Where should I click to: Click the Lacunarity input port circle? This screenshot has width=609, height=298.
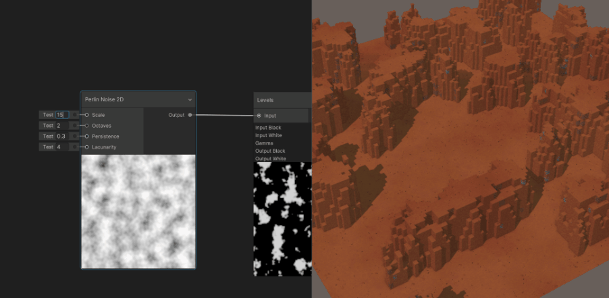coord(86,147)
